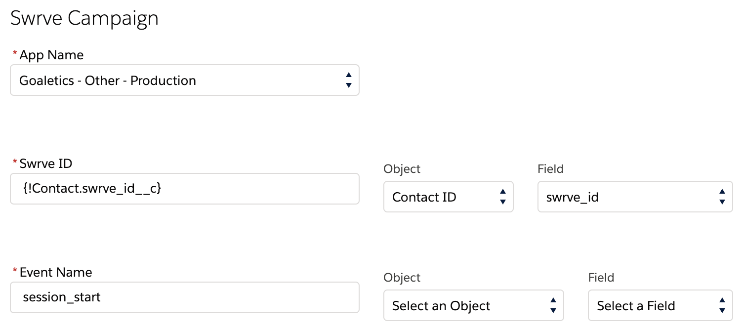The image size is (743, 331).
Task: Click the Event Name label
Action: [x=56, y=272]
